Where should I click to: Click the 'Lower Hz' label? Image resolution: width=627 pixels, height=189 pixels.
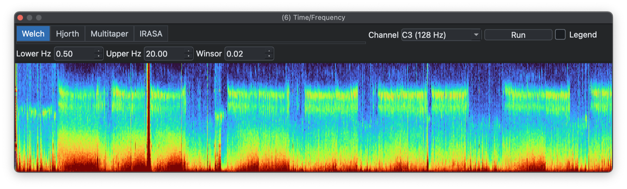tap(34, 54)
